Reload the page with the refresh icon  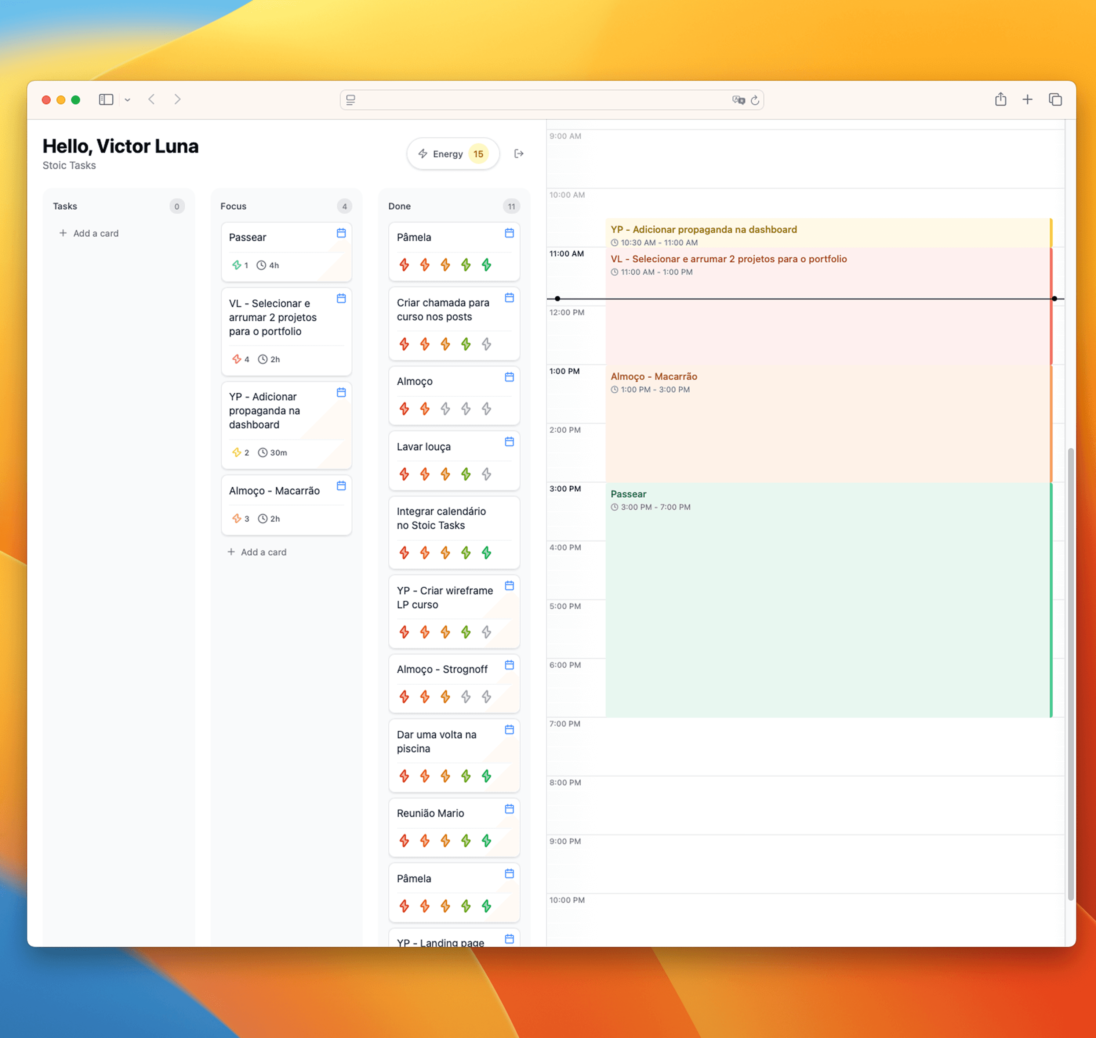coord(755,100)
